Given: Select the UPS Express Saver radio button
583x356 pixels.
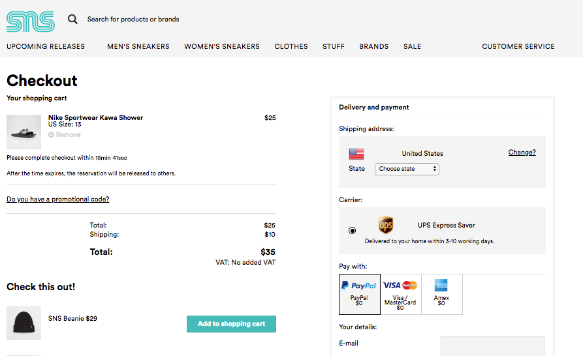Looking at the screenshot, I should tap(353, 230).
